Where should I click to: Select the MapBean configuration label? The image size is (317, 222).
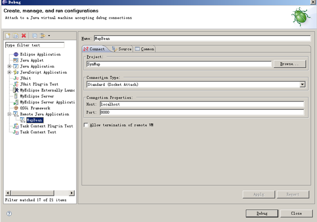(35, 120)
